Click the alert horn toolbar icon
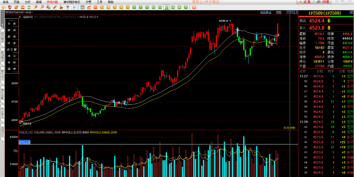 (61, 7)
